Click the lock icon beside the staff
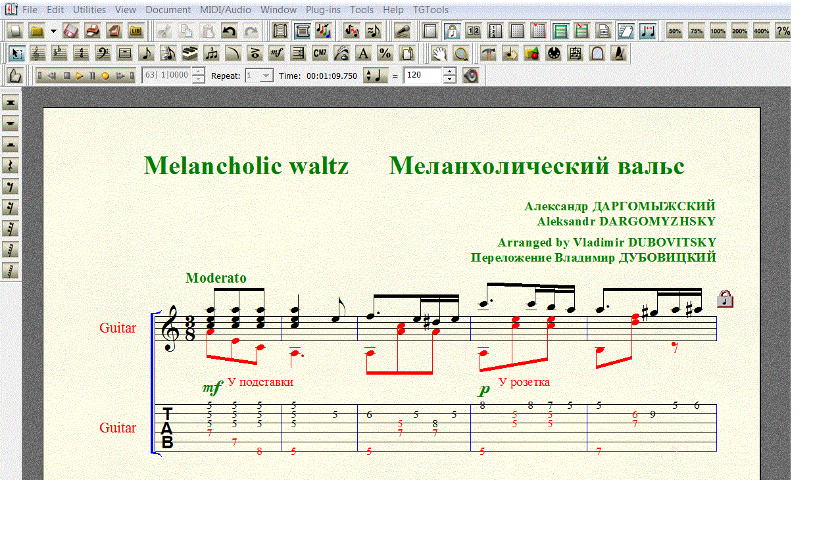 click(x=725, y=299)
